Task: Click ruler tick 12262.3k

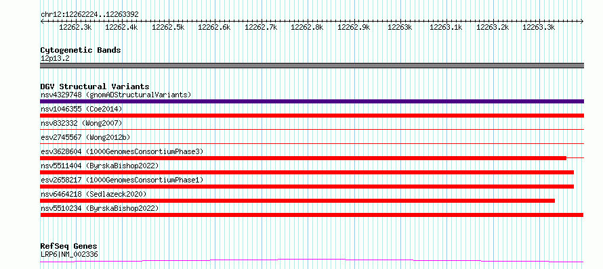Action: pyautogui.click(x=76, y=27)
